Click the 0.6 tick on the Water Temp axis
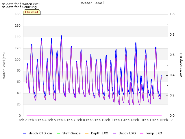Screen dimensions: 185x139 click(172, 55)
